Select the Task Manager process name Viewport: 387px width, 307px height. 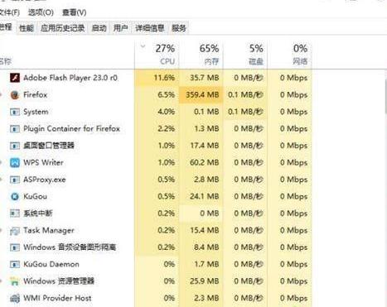point(49,231)
